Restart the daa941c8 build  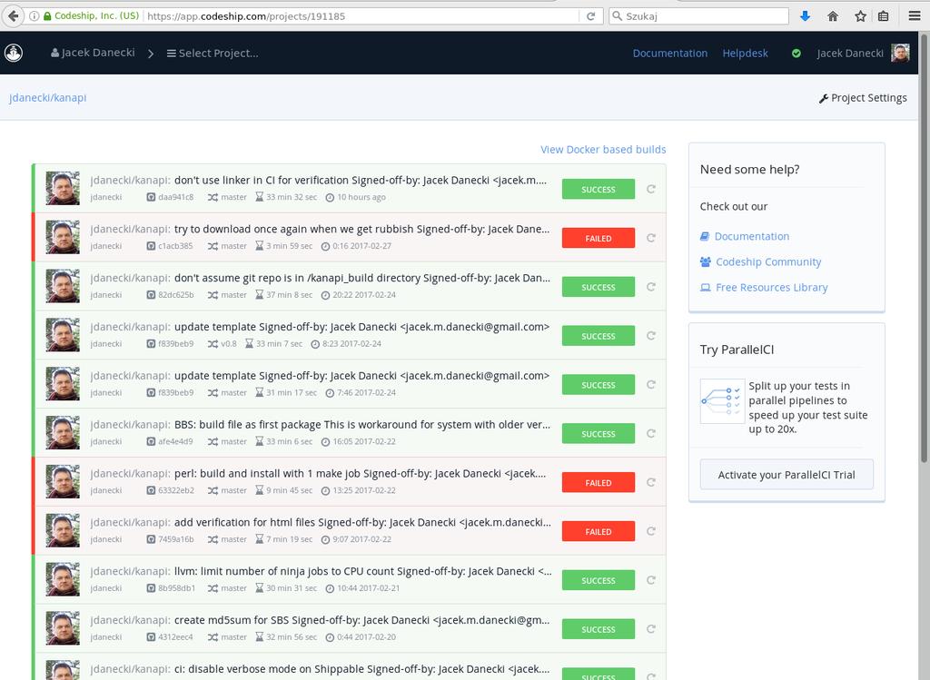(x=650, y=189)
